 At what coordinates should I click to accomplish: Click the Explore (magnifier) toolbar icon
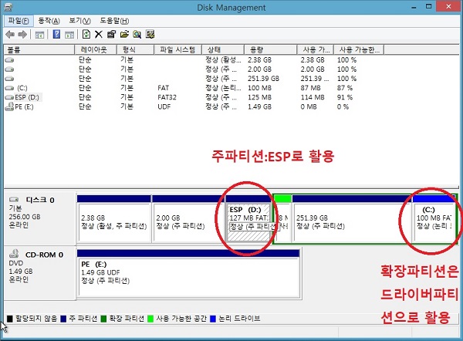137,34
